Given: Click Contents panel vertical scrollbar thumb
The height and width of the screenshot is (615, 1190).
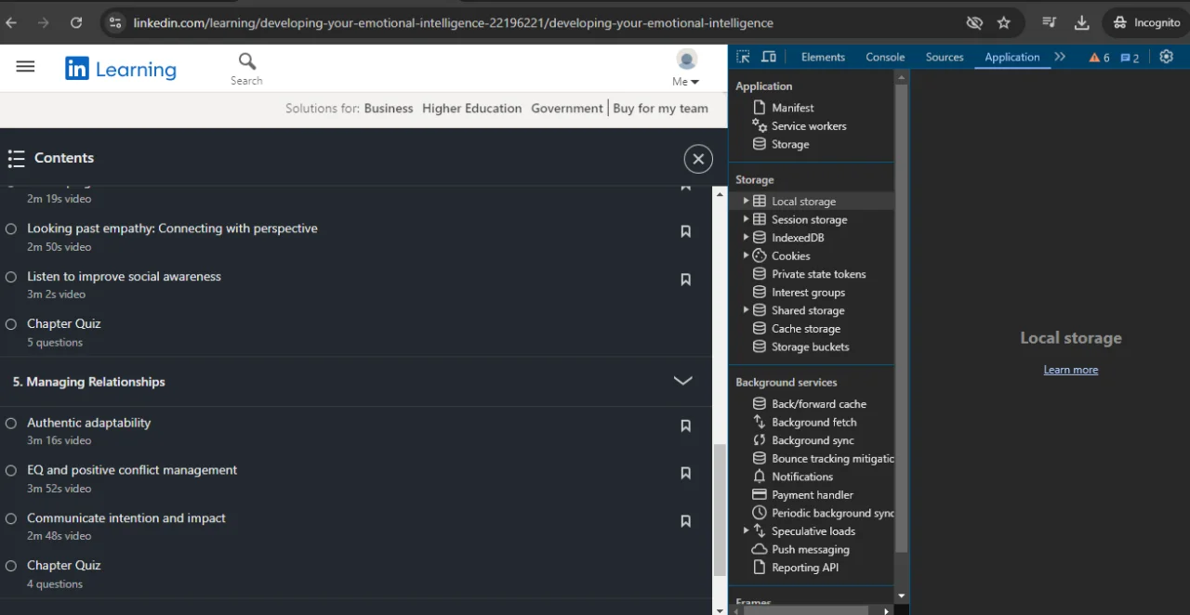Looking at the screenshot, I should click(x=719, y=510).
